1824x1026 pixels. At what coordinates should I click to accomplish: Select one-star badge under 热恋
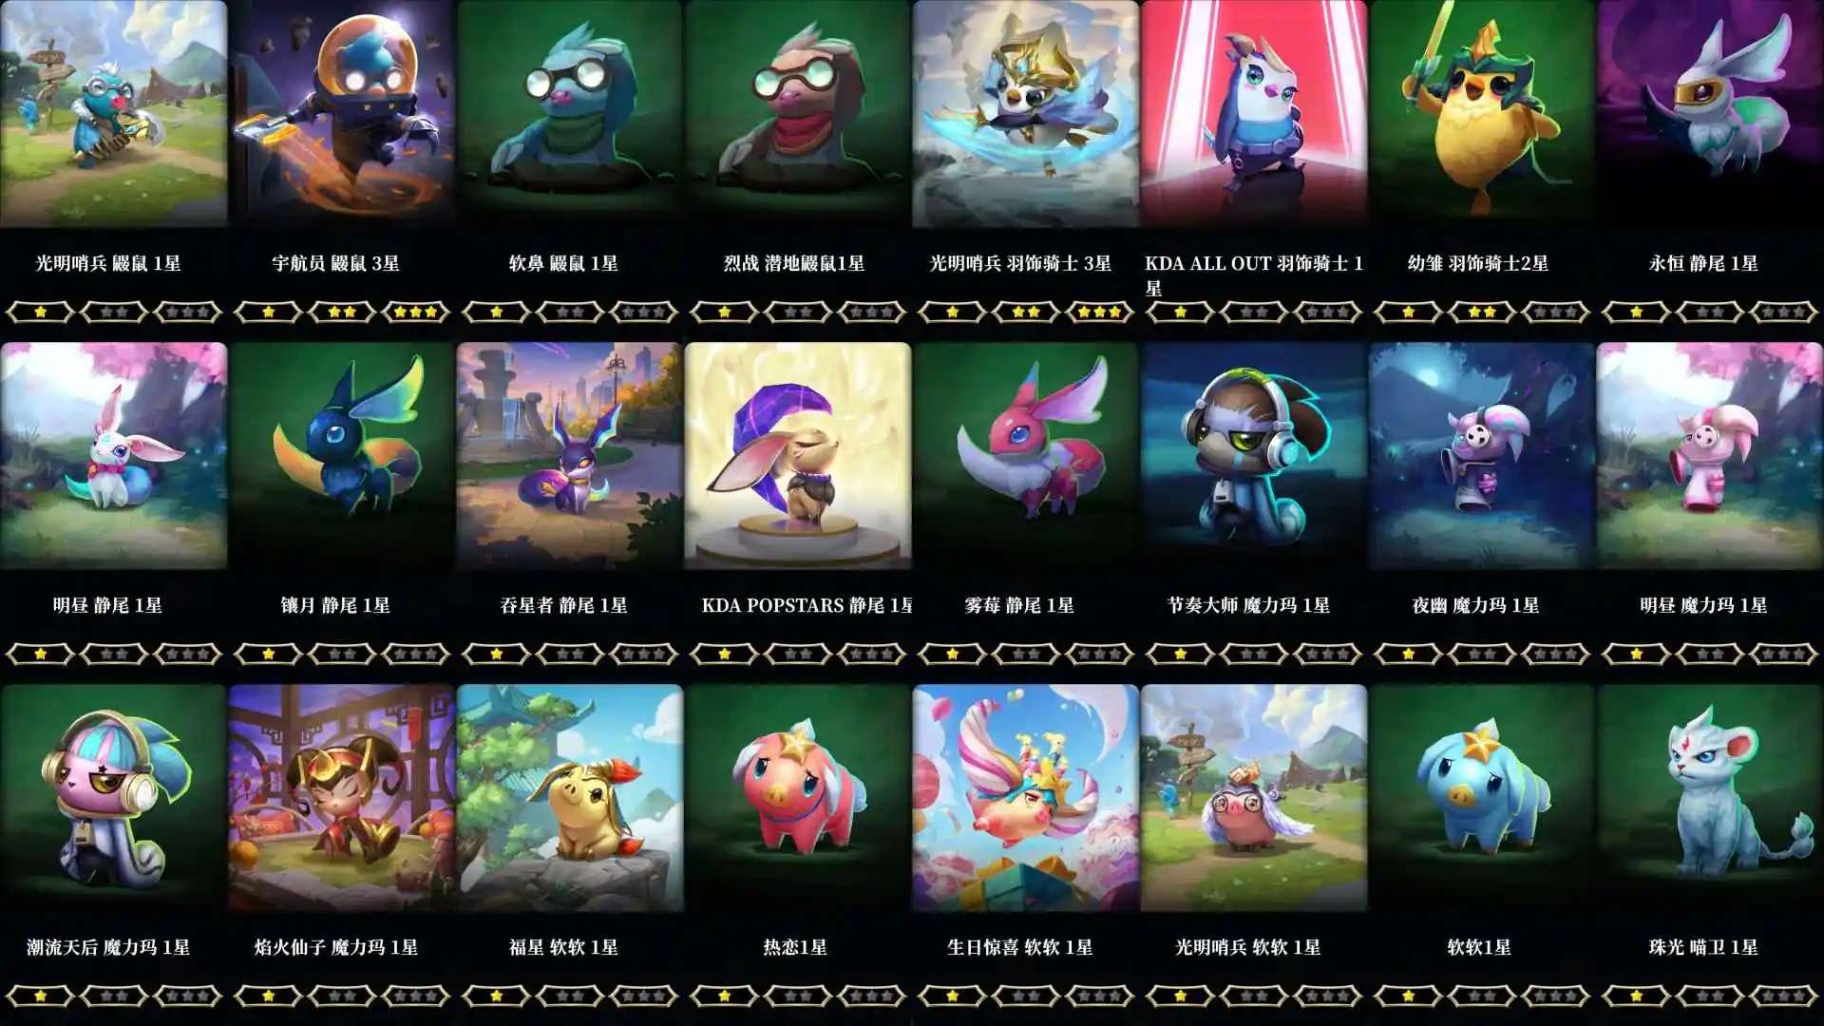[x=724, y=996]
